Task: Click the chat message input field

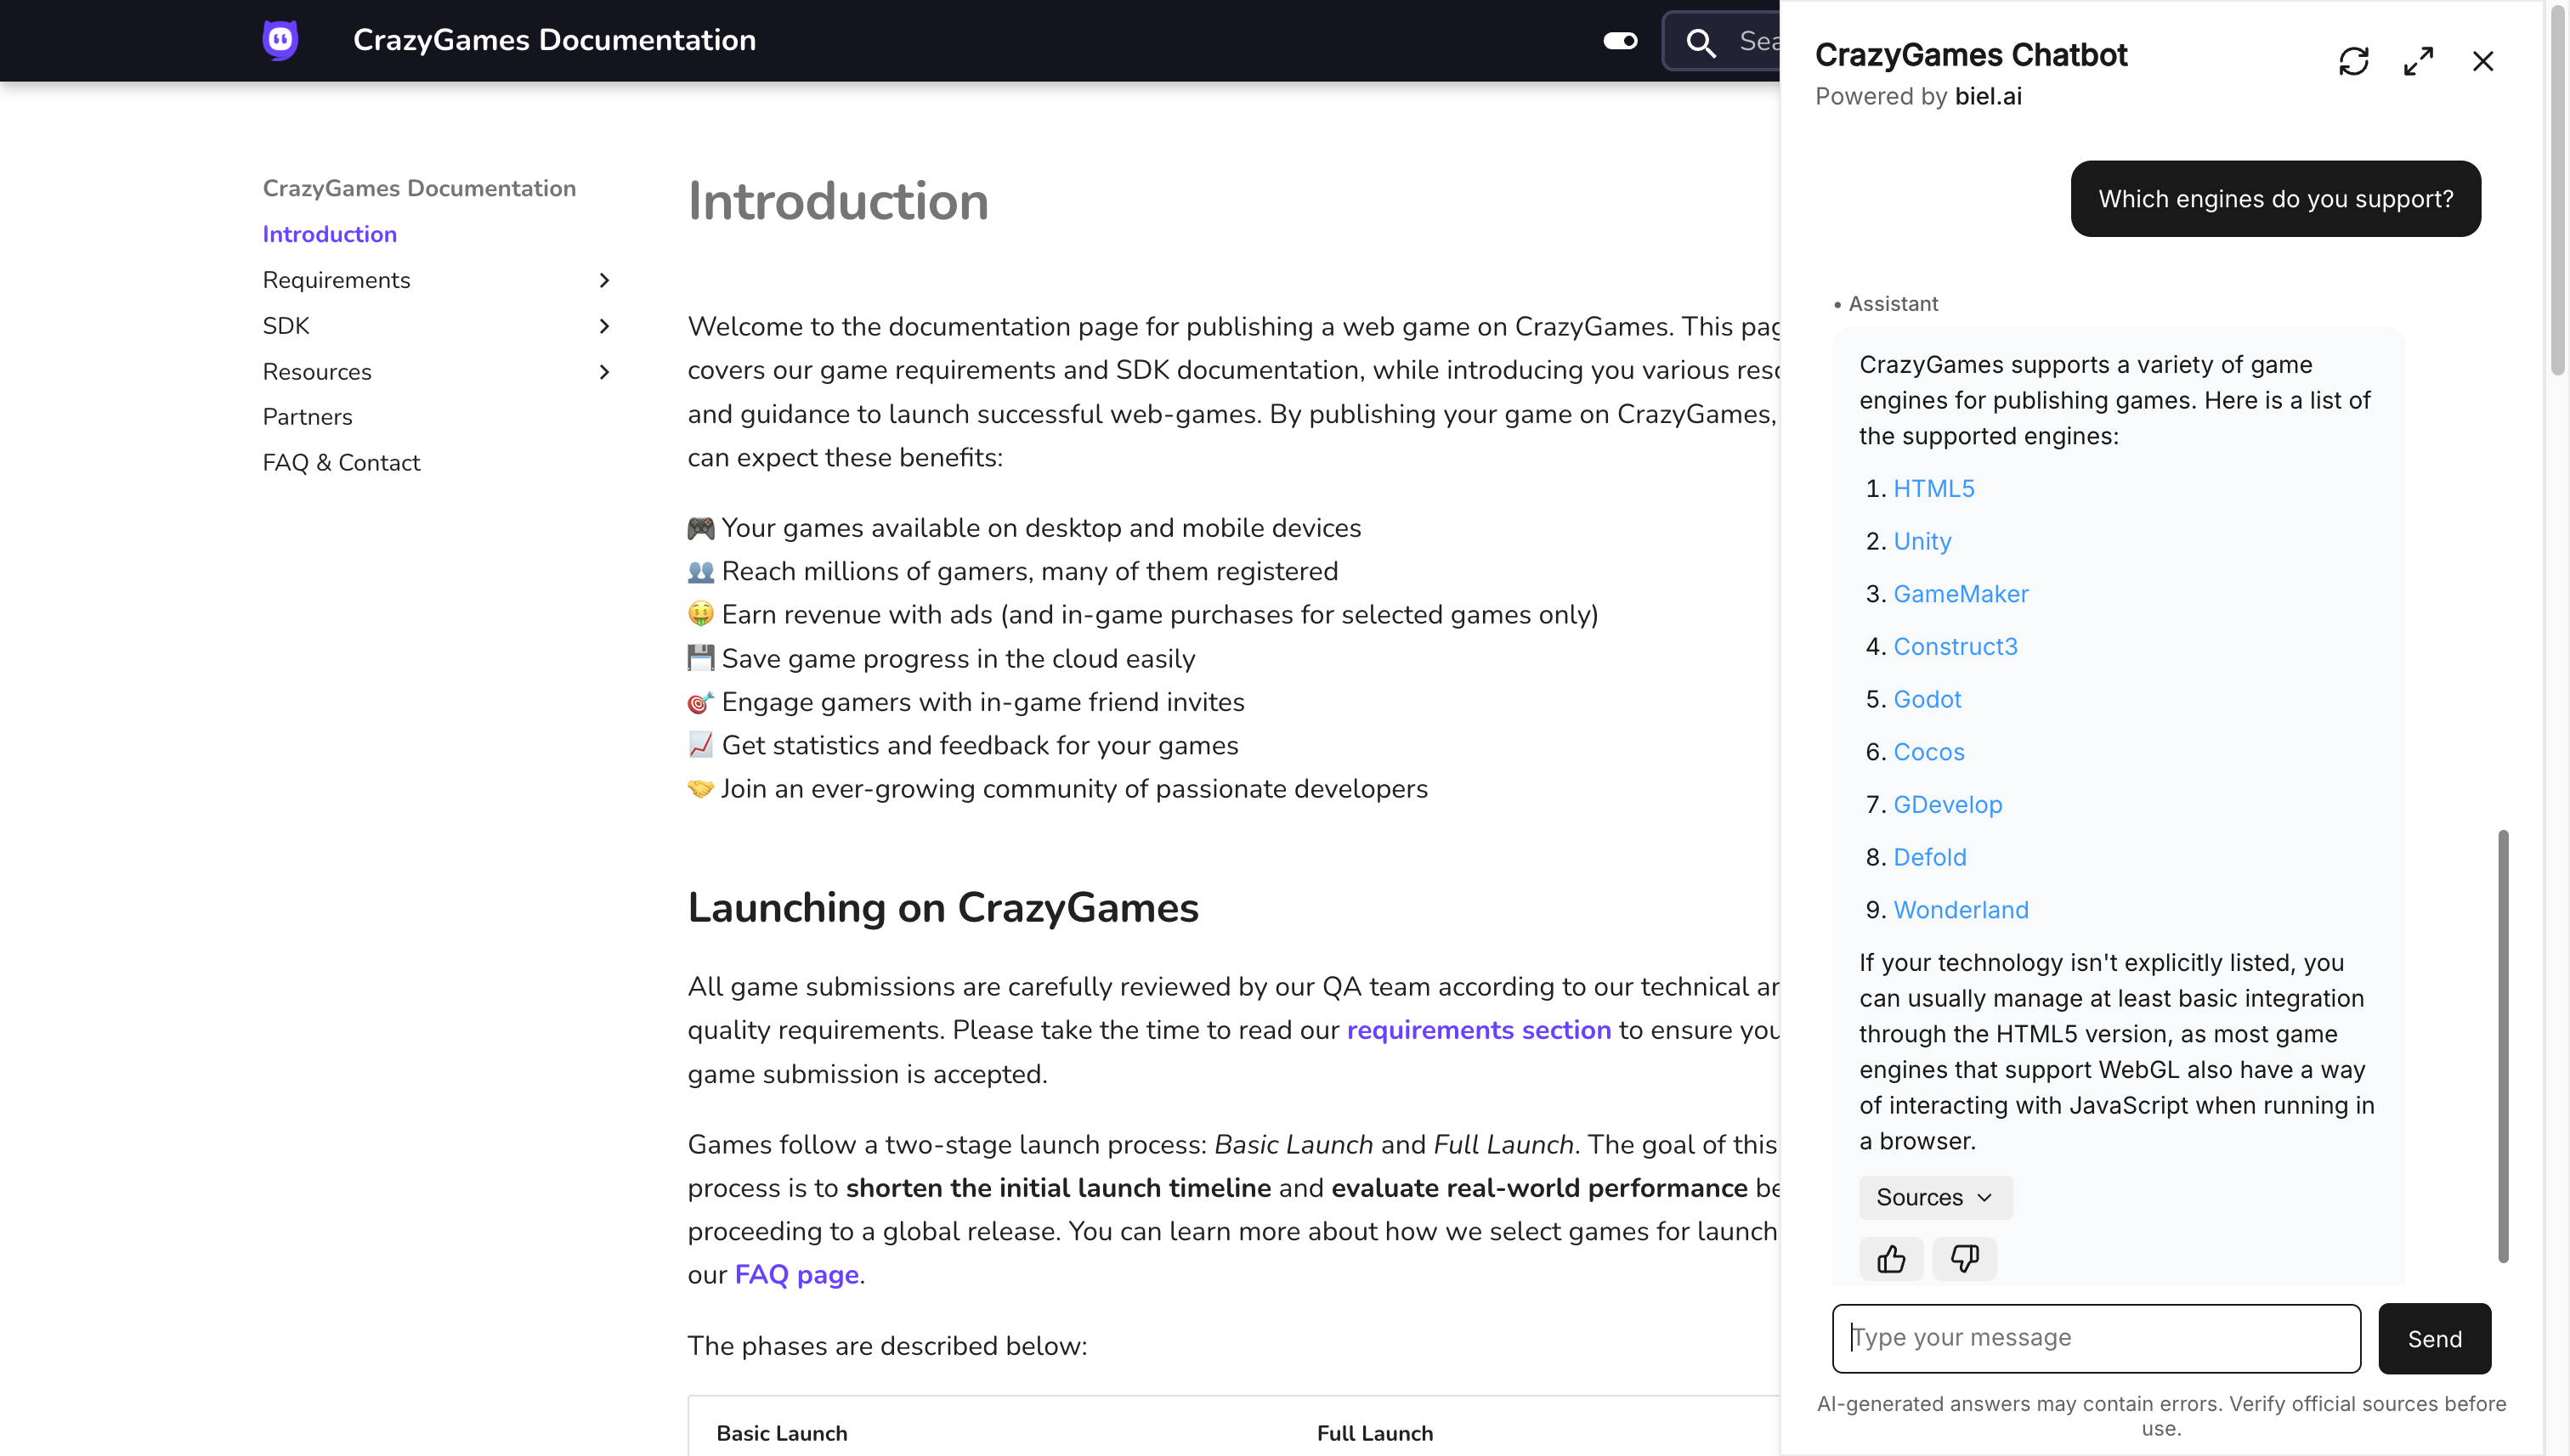Action: 2096,1338
